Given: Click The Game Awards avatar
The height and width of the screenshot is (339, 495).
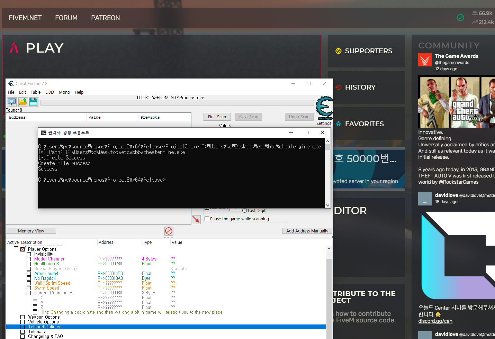Looking at the screenshot, I should (x=425, y=60).
